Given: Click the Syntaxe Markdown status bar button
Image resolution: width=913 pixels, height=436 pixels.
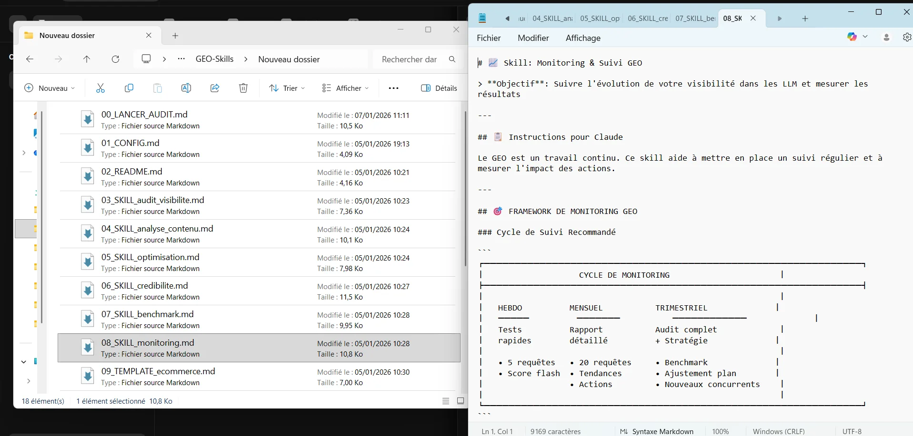Looking at the screenshot, I should (656, 431).
